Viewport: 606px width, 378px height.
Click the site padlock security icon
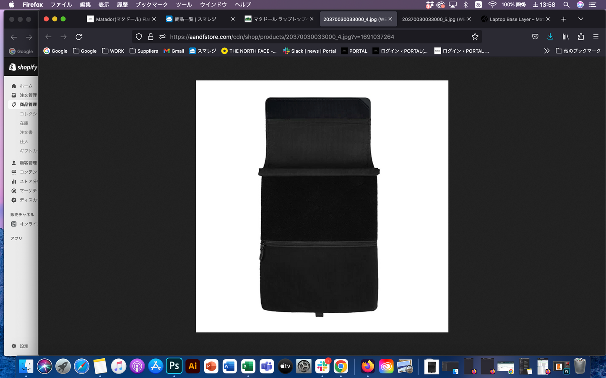click(x=151, y=37)
